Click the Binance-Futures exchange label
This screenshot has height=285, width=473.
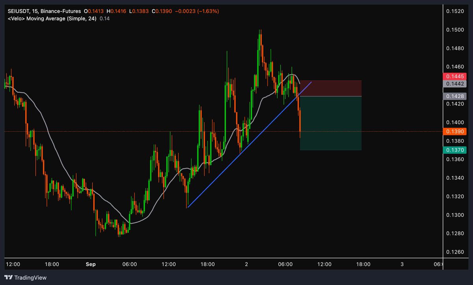point(61,12)
